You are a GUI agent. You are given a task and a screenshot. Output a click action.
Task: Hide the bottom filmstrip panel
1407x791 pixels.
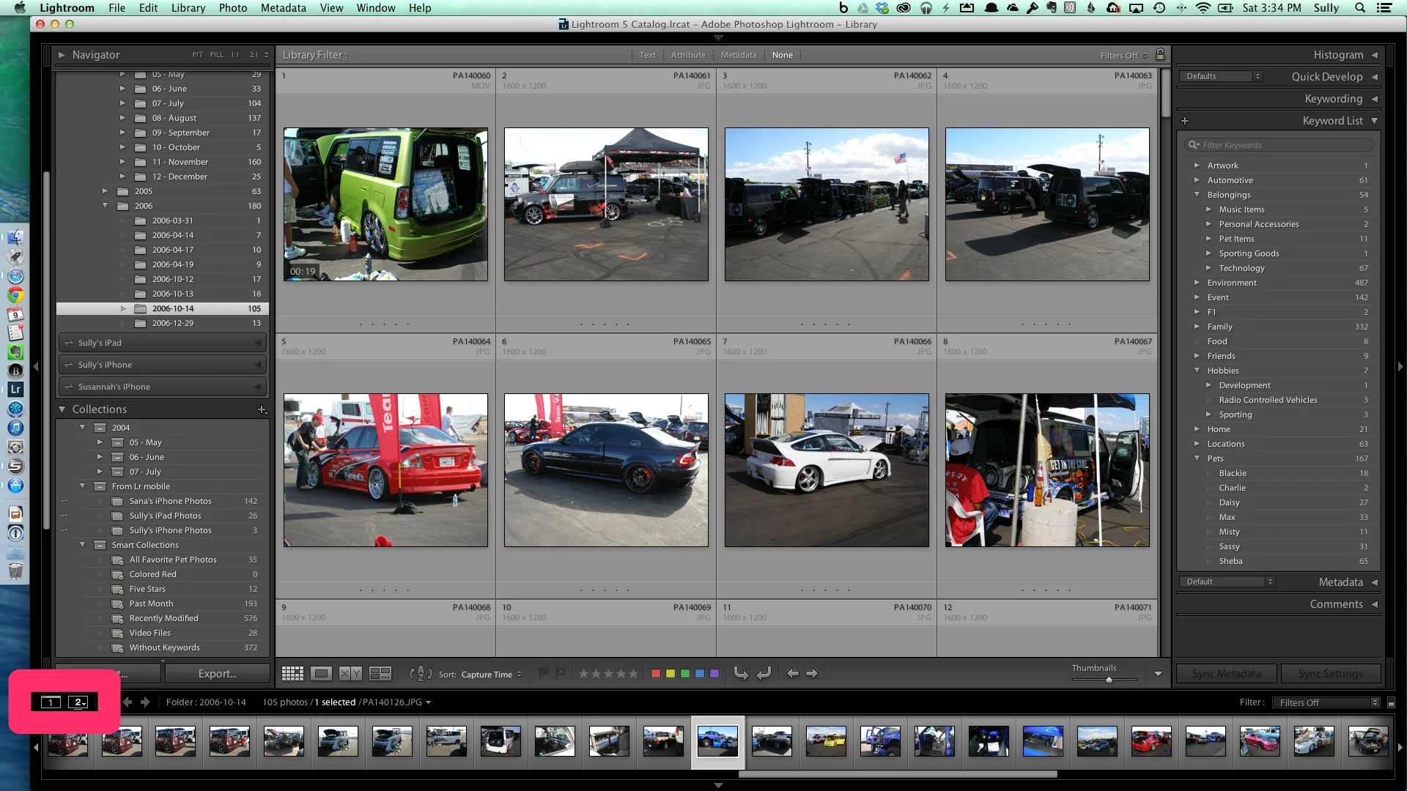click(x=718, y=785)
